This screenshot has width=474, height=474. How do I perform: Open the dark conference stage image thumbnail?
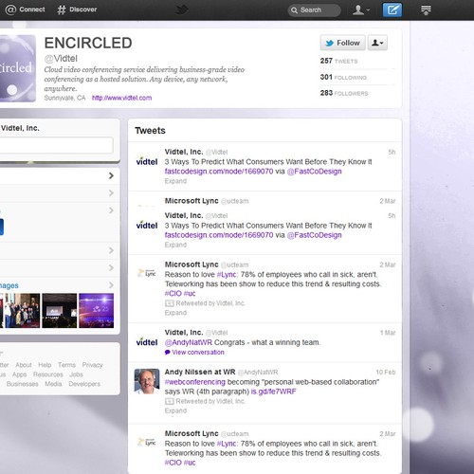60,310
